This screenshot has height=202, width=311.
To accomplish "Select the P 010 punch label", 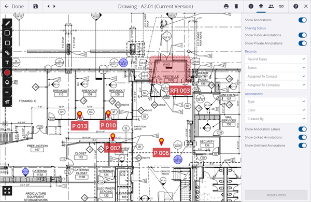I will 108,125.
